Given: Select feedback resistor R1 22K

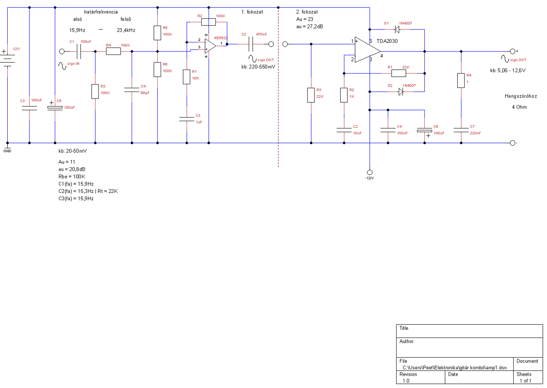Looking at the screenshot, I should coord(398,73).
